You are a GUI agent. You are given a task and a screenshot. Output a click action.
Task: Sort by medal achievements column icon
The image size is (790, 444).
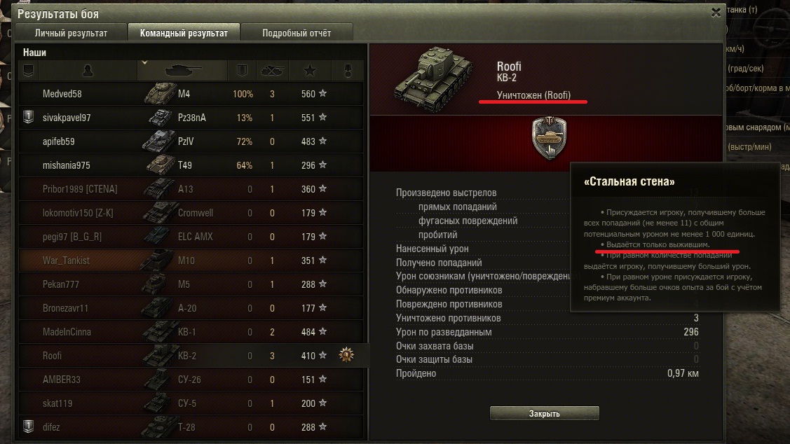pyautogui.click(x=348, y=71)
